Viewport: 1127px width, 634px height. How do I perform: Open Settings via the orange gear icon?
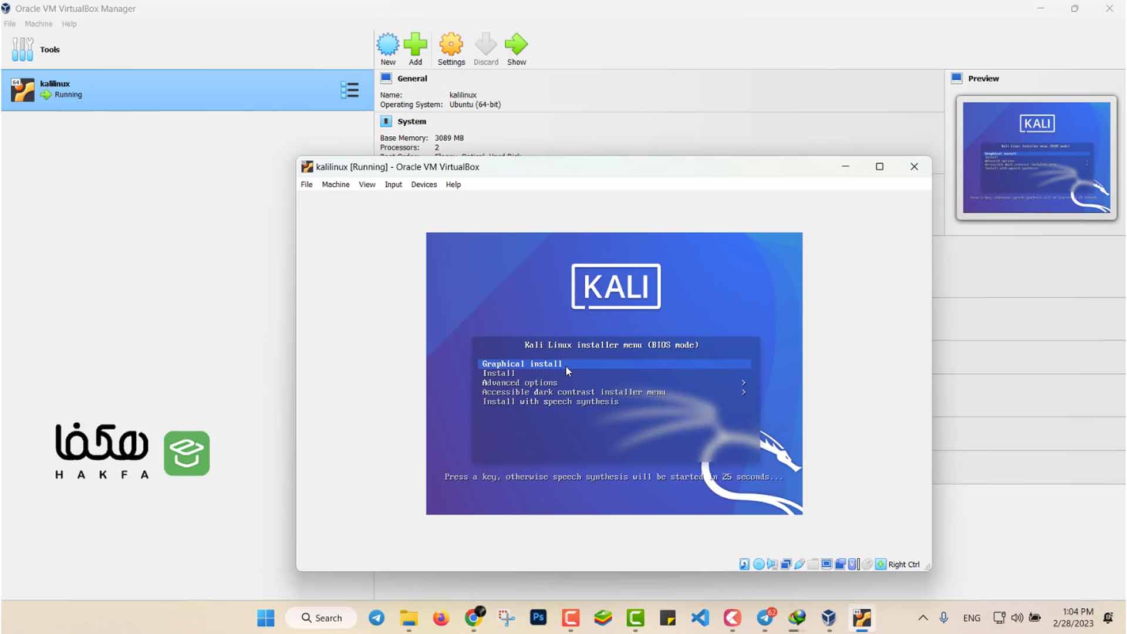point(451,44)
